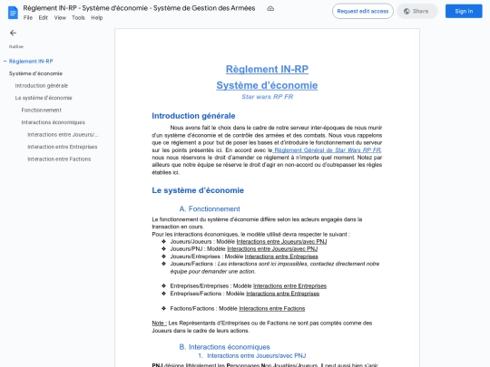490x367 pixels.
Task: Jump to Règlement IN-RP in the outline
Action: (31, 62)
